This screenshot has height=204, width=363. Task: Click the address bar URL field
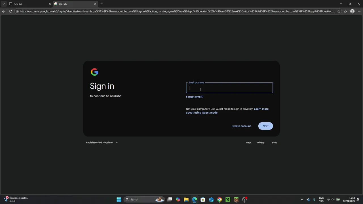(x=177, y=11)
